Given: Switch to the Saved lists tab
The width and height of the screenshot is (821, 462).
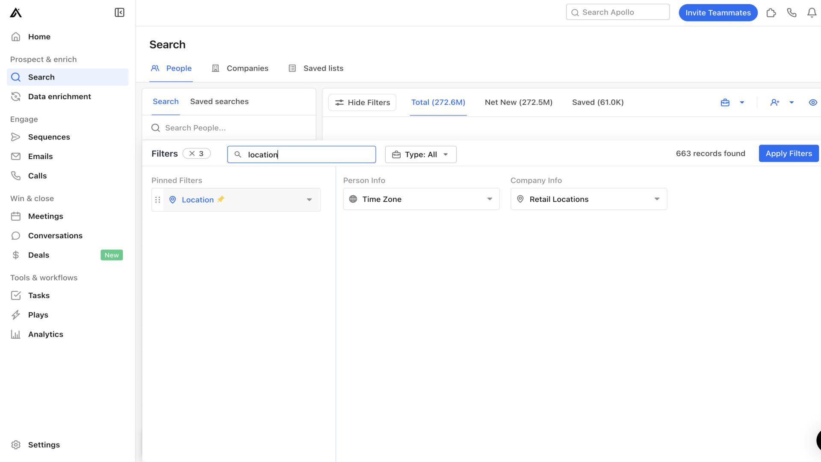Looking at the screenshot, I should click(324, 68).
